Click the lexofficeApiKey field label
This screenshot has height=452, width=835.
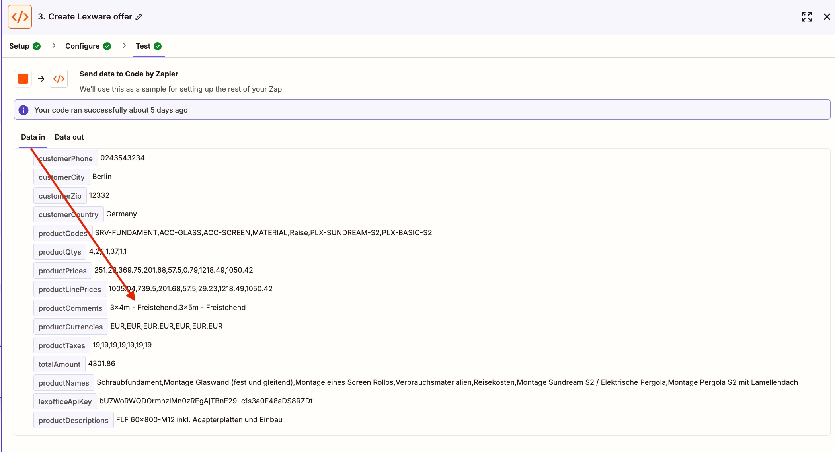(65, 402)
